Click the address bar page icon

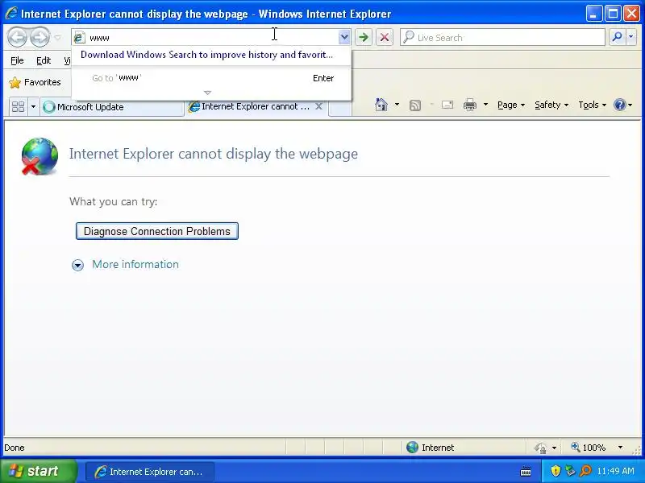click(79, 38)
